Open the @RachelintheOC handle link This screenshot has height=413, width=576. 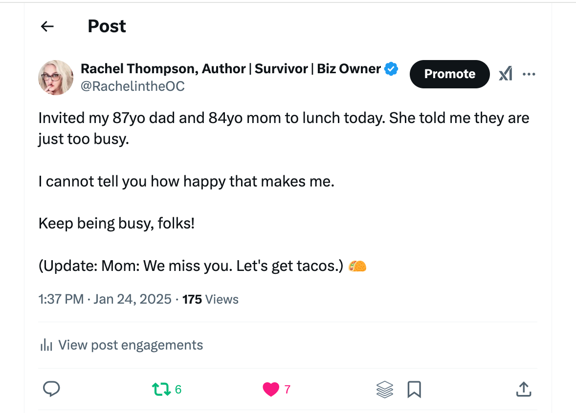(133, 86)
